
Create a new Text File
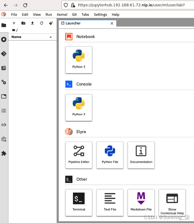coord(110,203)
